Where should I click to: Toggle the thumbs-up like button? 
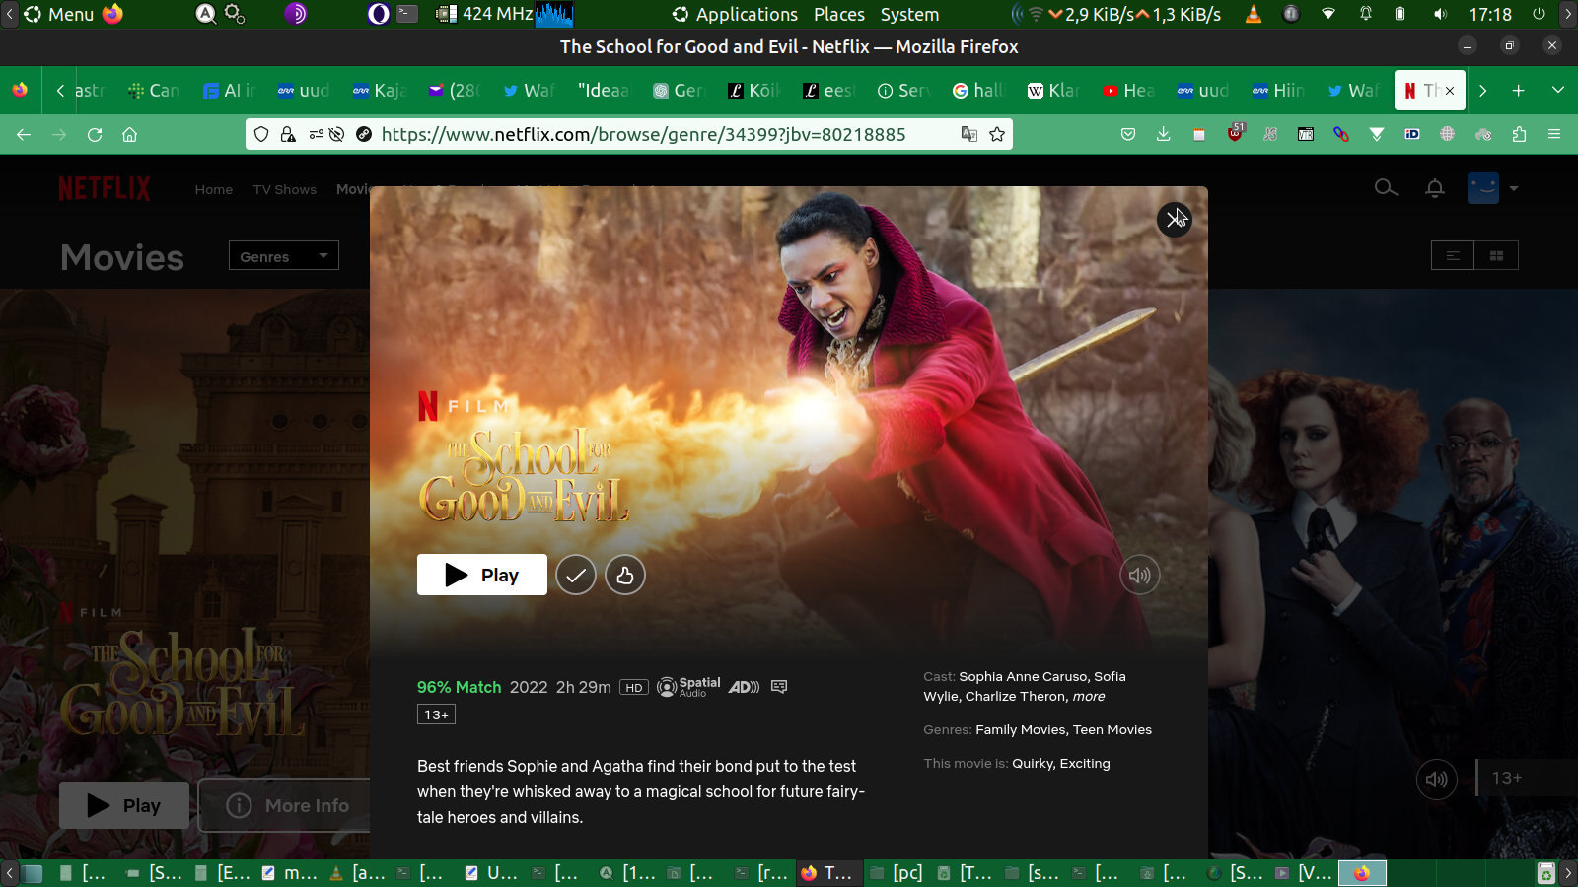[x=625, y=575]
